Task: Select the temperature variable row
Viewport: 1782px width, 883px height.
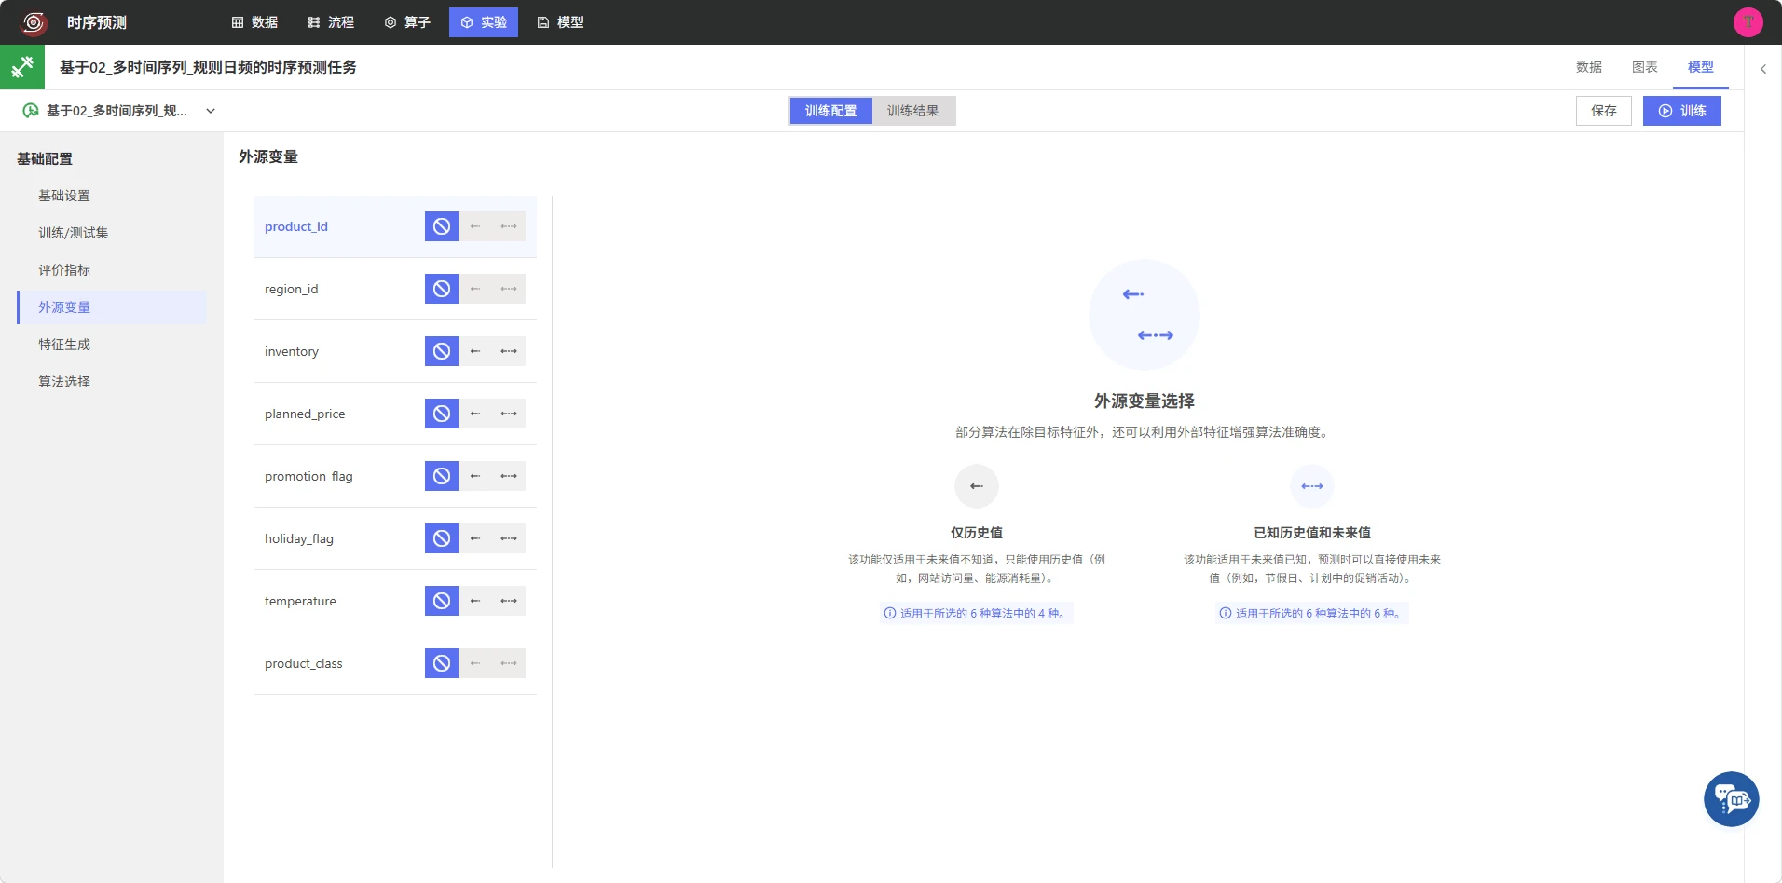Action: click(395, 601)
